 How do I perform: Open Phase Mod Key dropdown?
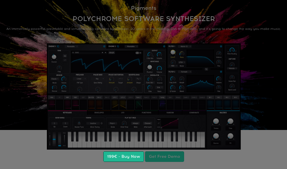pyautogui.click(x=98, y=79)
